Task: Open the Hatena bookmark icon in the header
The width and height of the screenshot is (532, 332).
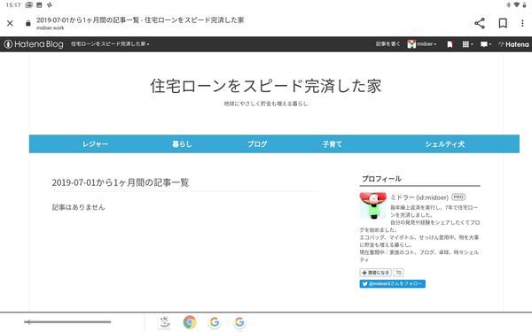Action: [x=450, y=44]
